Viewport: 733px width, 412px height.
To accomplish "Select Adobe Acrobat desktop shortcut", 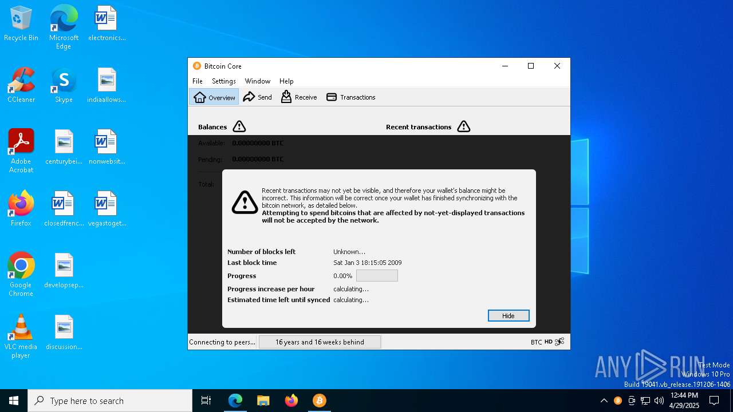I will pyautogui.click(x=21, y=151).
